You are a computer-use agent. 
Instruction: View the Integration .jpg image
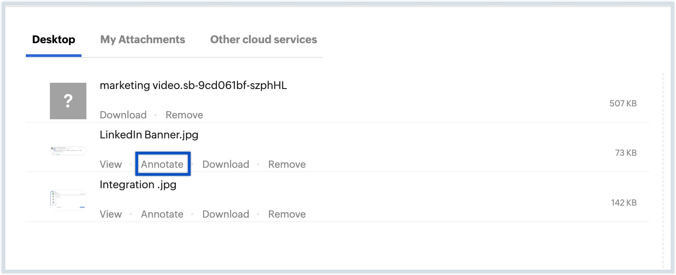(110, 214)
